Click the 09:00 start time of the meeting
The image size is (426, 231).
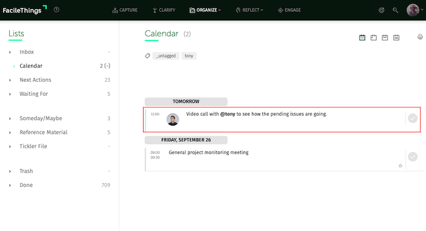point(155,153)
